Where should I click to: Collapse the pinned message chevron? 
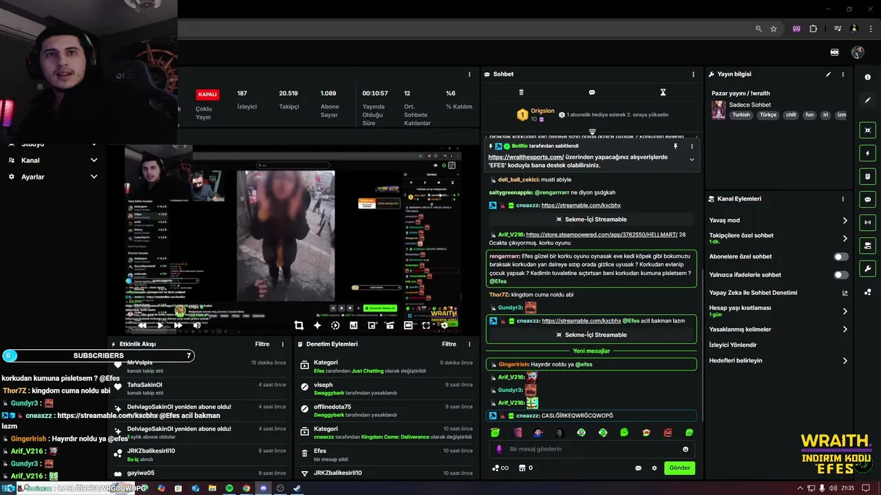click(x=692, y=159)
